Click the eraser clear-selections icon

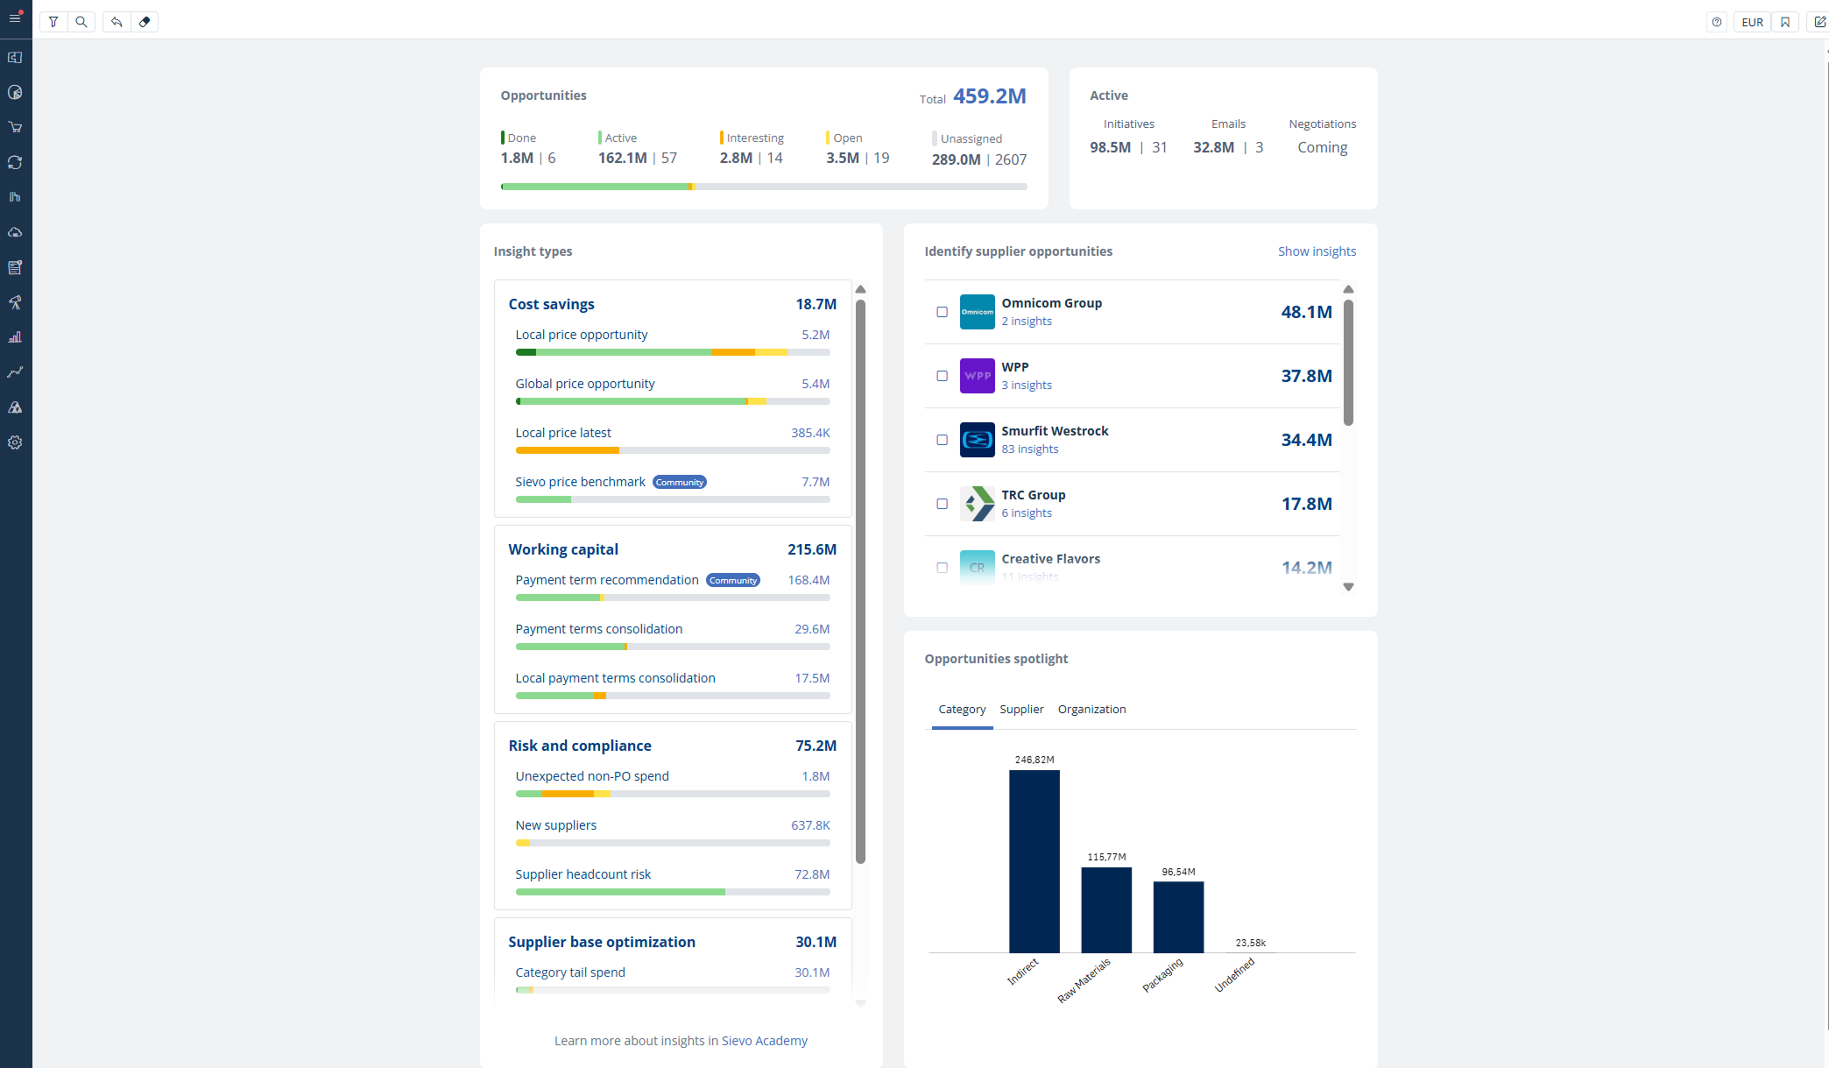coord(145,22)
